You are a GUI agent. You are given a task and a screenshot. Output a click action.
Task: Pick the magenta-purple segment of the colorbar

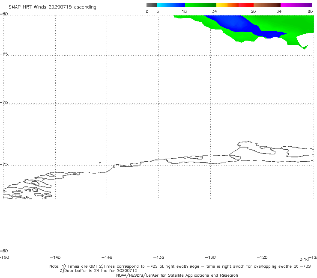296,5
